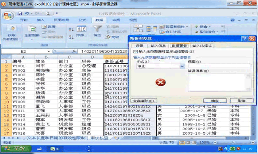Screen dimensions: 258x154
Task: Click the 取消 (Cancel) button
Action: point(242,101)
